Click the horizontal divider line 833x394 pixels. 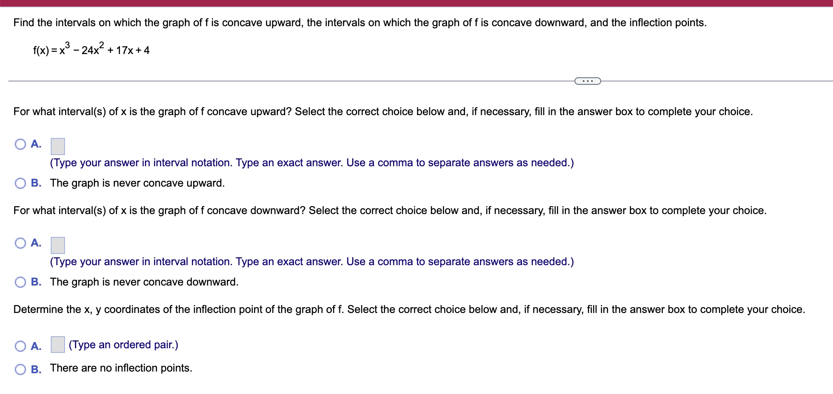[291, 81]
